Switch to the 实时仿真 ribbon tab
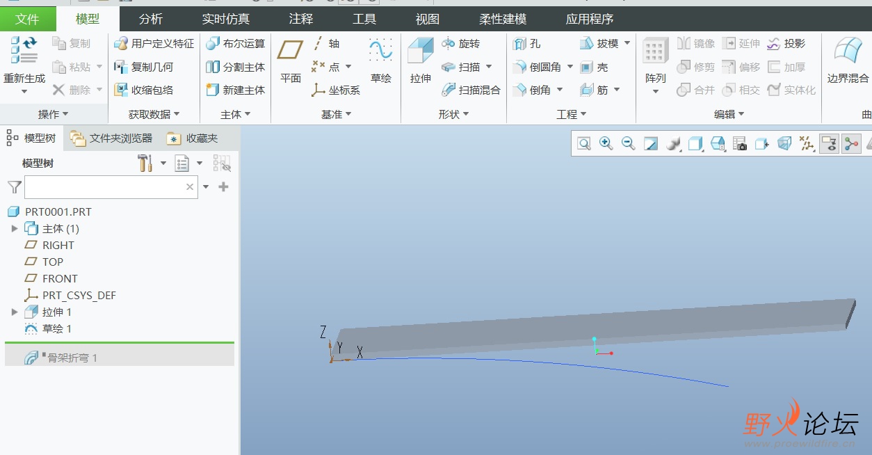 tap(226, 19)
